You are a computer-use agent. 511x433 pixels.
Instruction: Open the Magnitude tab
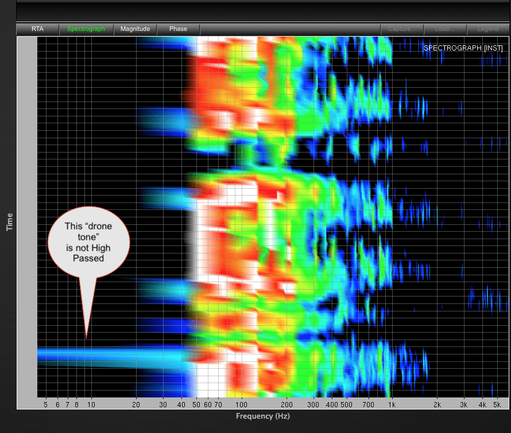(x=136, y=29)
